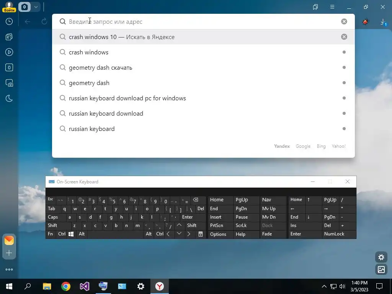Viewport: 392px width, 294px height.
Task: Open the red bug extension icon
Action: point(366,22)
